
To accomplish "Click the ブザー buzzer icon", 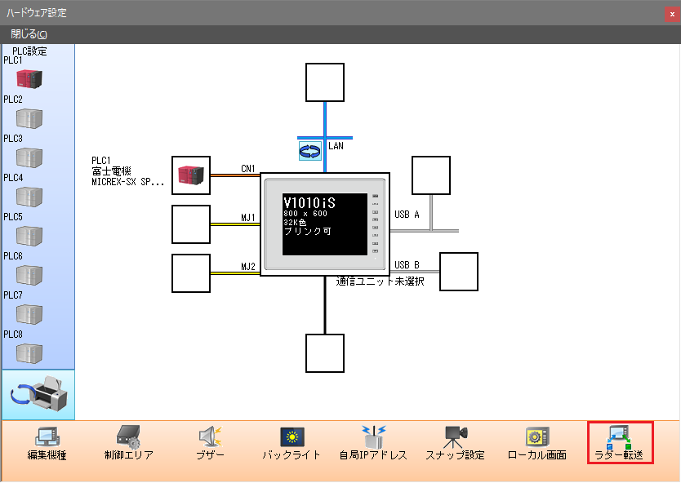I will pyautogui.click(x=211, y=443).
